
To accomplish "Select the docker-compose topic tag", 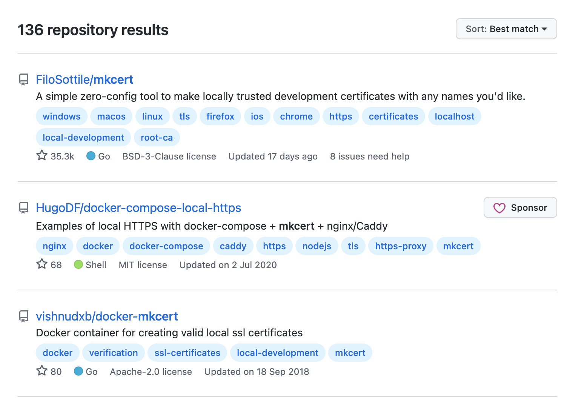I will tap(166, 246).
